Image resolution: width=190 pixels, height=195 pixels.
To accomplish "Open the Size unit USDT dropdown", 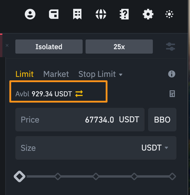I will tap(155, 148).
